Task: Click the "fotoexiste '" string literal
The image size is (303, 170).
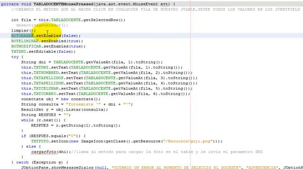Action: (83, 104)
